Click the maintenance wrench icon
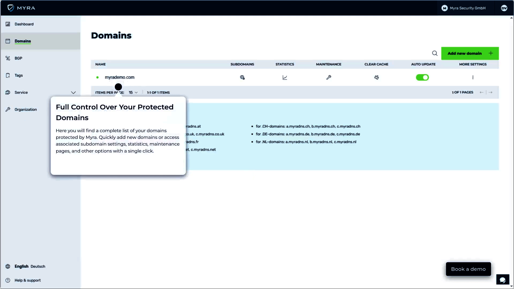This screenshot has height=289, width=514. pyautogui.click(x=329, y=77)
